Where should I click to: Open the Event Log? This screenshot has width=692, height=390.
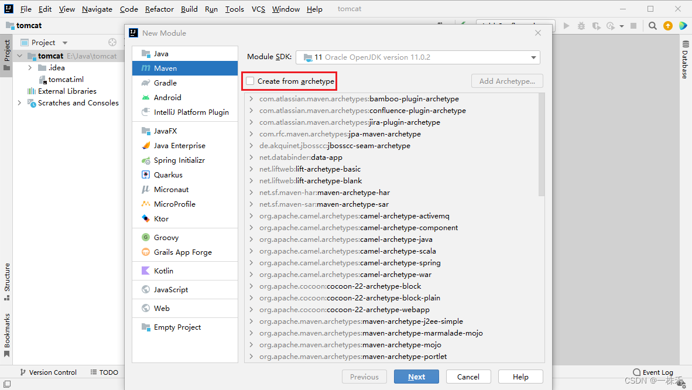[653, 372]
